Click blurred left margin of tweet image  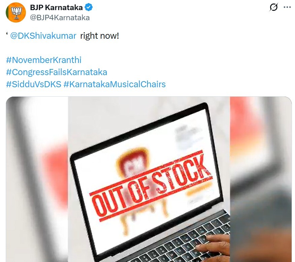click(37, 179)
